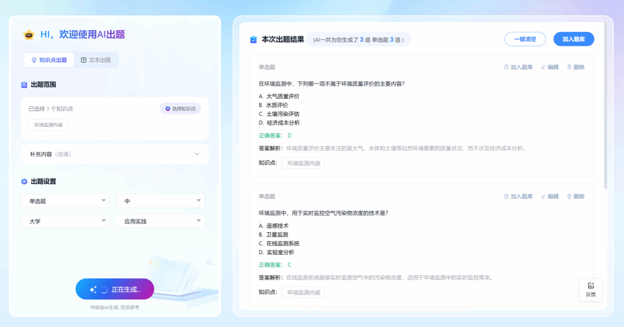The image size is (624, 327).
Task: Open the 单选题 question type dropdown
Action: (65, 201)
